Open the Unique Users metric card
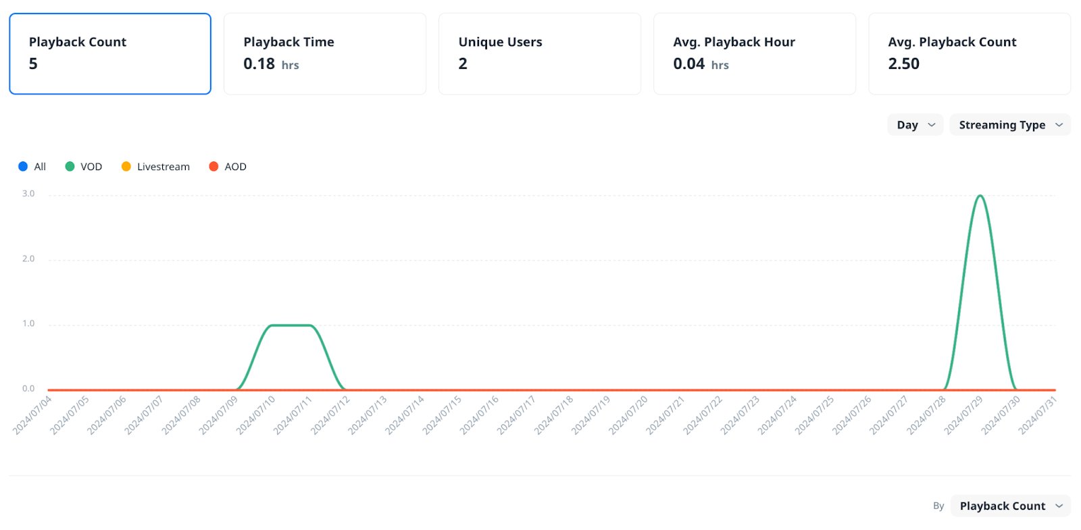The width and height of the screenshot is (1081, 530). pos(539,54)
